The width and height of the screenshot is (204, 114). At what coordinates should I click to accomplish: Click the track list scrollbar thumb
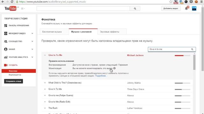point(194,62)
